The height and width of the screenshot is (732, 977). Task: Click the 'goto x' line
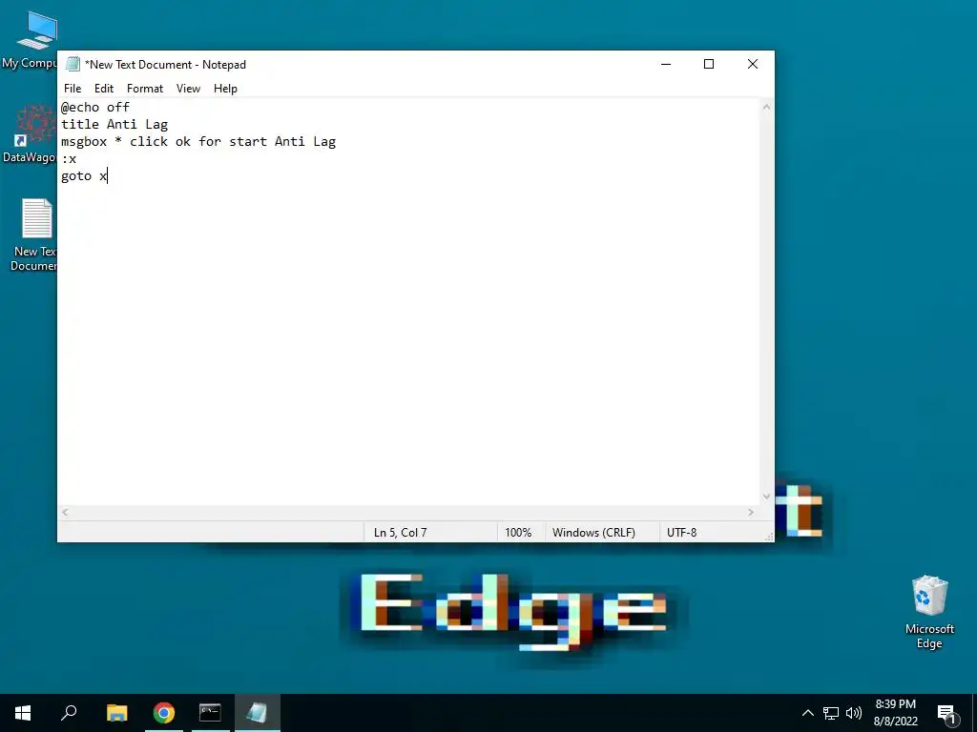click(x=84, y=175)
